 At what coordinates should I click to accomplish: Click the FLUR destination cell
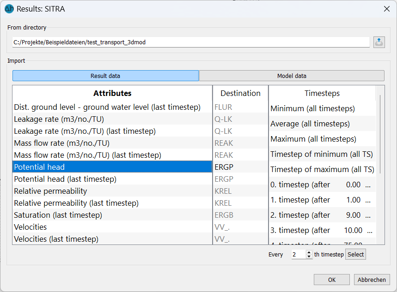[x=240, y=107]
